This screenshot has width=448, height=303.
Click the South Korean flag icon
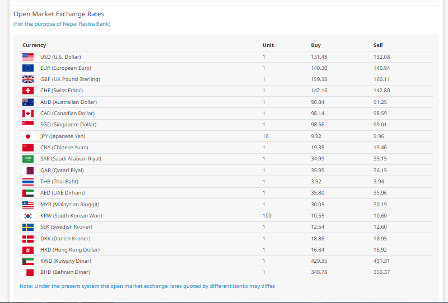tap(28, 216)
